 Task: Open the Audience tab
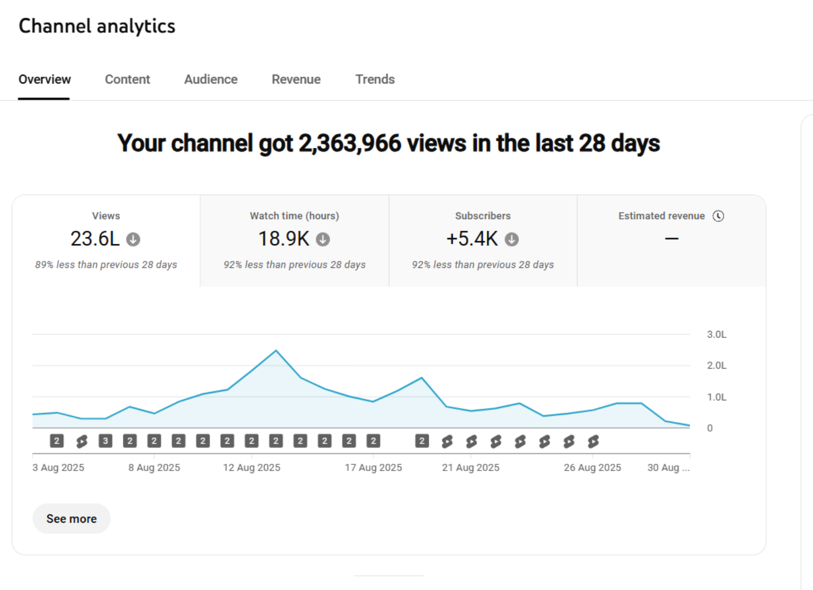[x=211, y=80]
